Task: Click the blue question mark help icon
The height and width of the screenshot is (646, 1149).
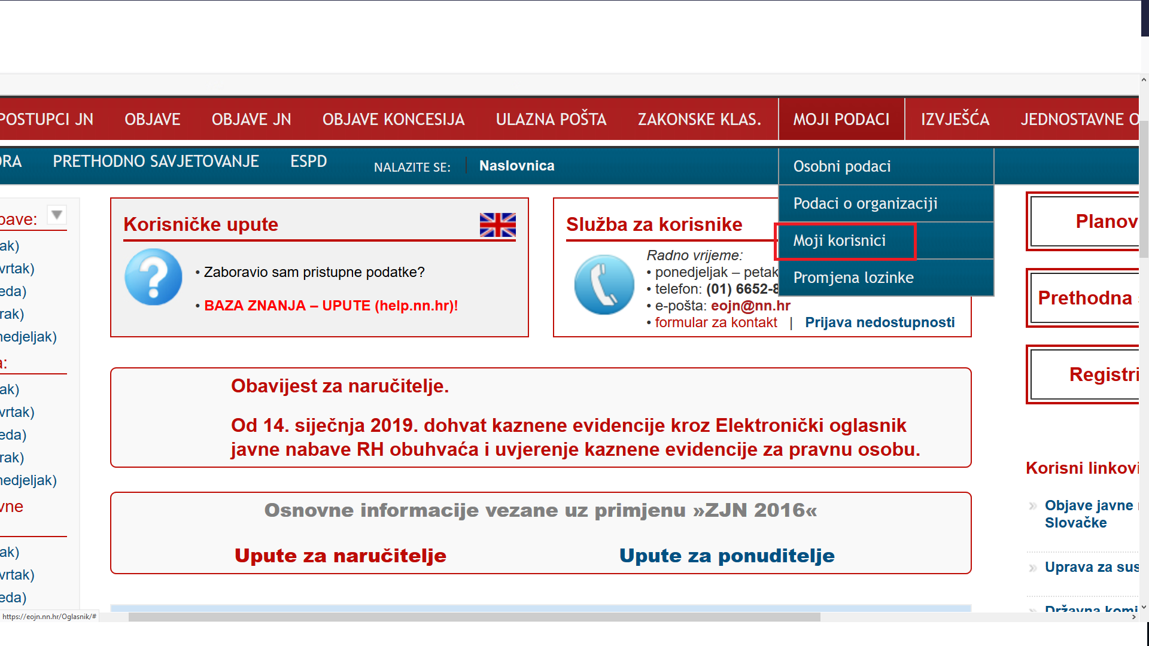Action: click(153, 277)
